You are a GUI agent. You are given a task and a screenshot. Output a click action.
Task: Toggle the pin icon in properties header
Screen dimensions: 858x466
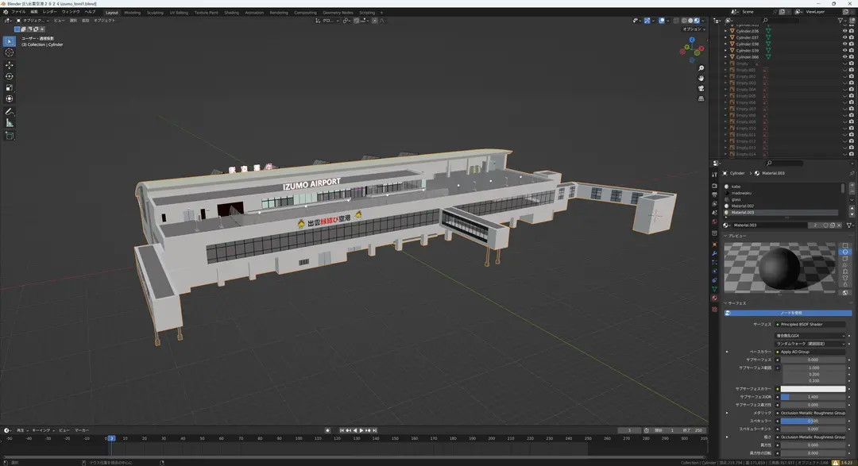[852, 173]
